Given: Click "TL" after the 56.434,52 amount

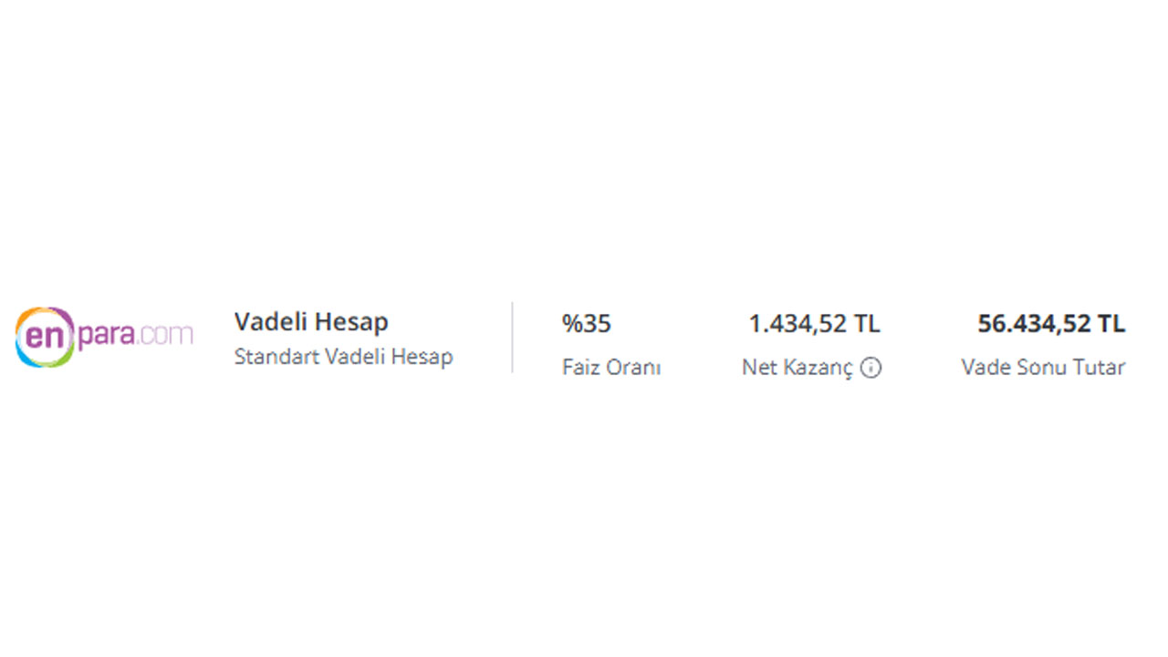Looking at the screenshot, I should 1112,324.
